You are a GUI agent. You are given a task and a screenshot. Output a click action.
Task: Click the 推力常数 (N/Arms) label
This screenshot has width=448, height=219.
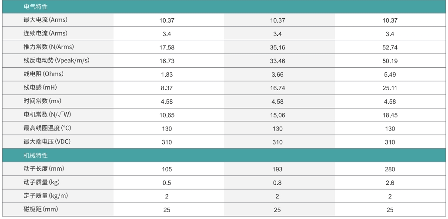(48, 47)
